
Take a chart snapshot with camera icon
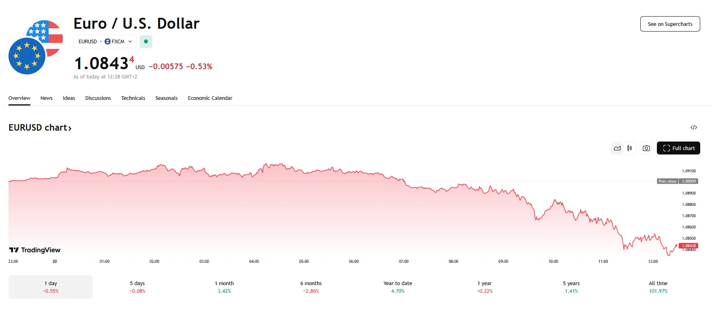coord(646,148)
